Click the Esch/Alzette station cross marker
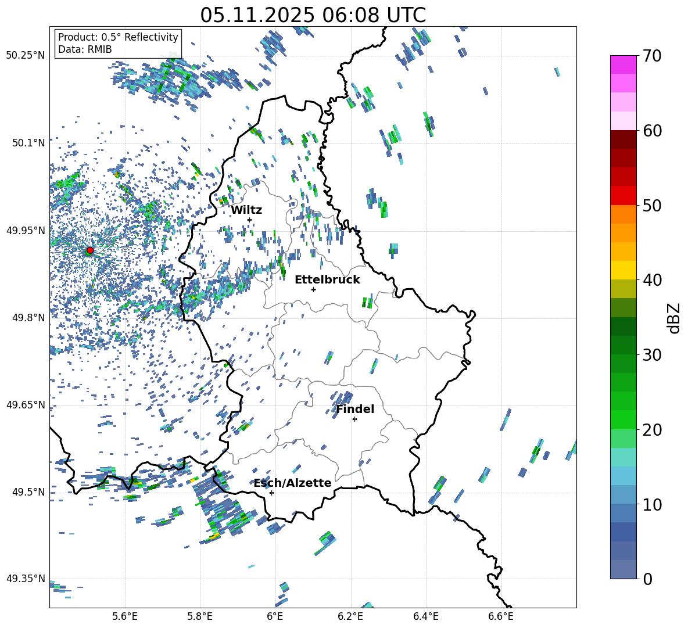 click(x=271, y=493)
